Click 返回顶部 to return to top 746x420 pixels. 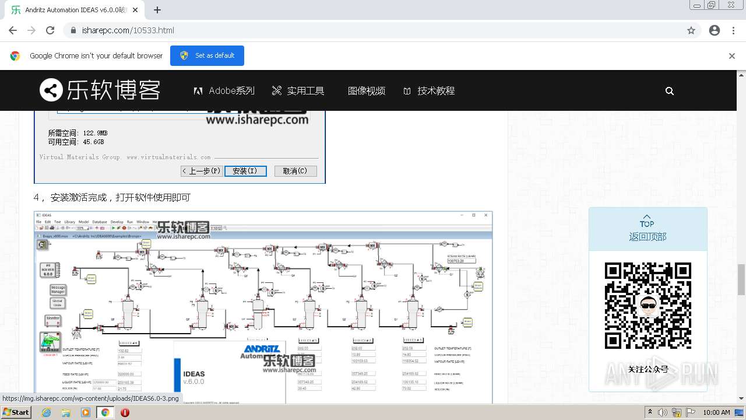pyautogui.click(x=648, y=229)
